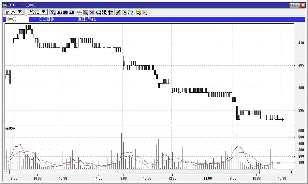Select the eraser tool
308x184 pixels.
tap(131, 12)
